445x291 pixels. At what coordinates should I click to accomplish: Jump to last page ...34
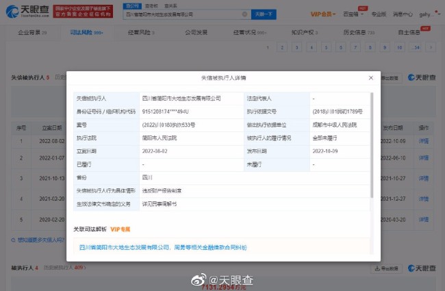coord(415,47)
